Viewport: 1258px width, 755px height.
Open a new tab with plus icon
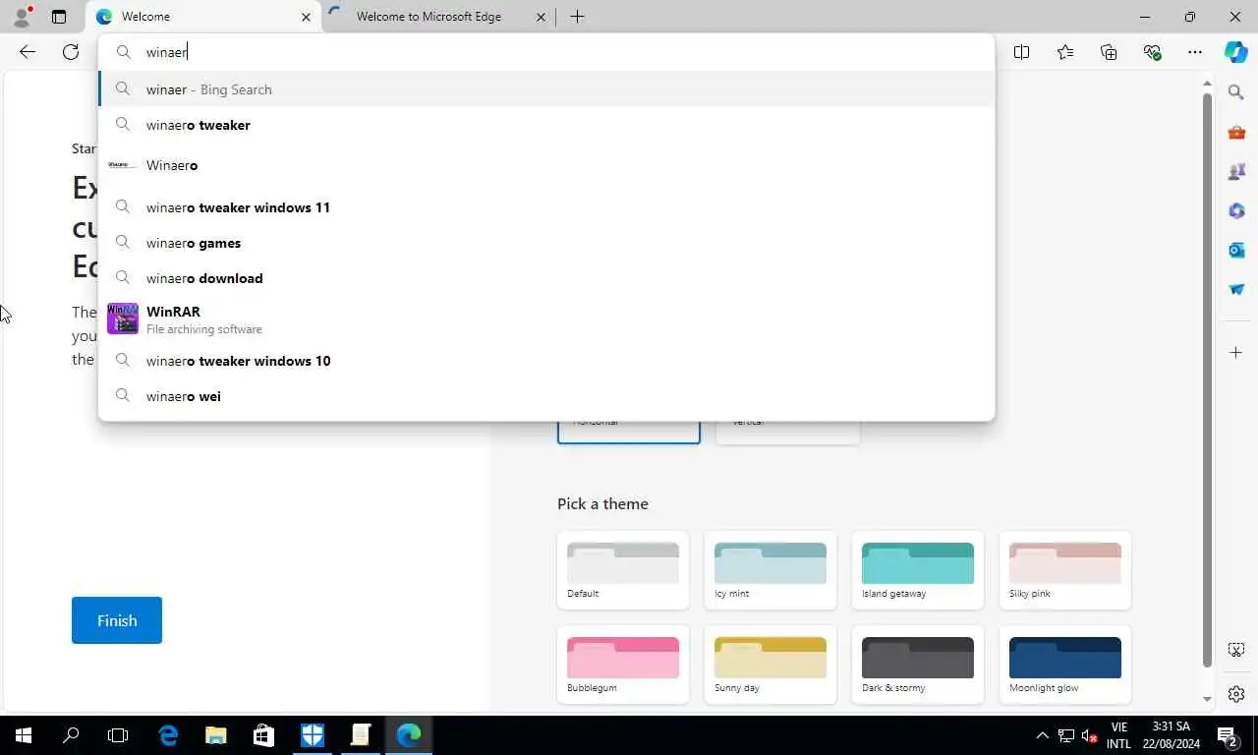click(x=577, y=17)
